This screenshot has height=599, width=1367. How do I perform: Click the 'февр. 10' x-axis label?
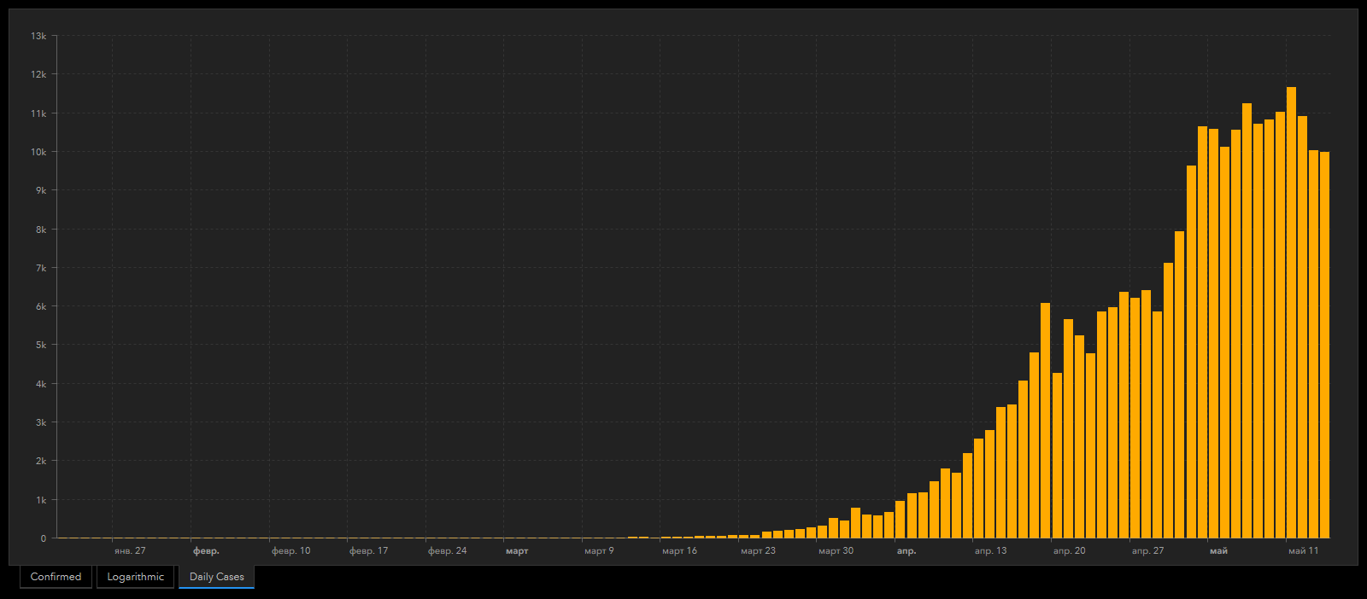tap(290, 551)
